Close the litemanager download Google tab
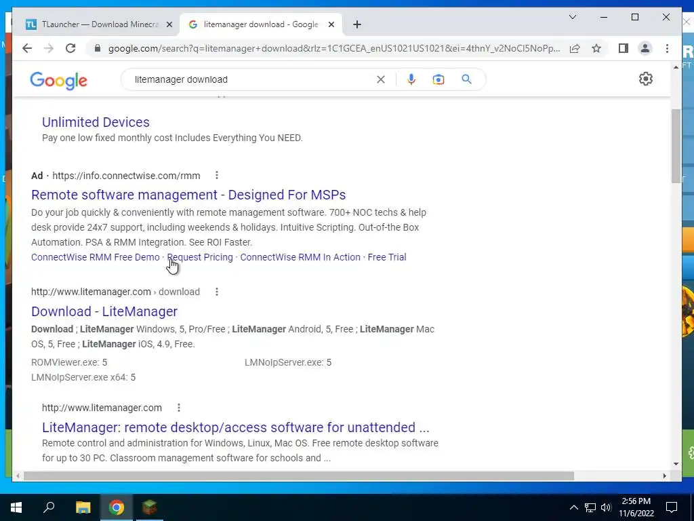Screen dimensions: 694x521 (331, 24)
